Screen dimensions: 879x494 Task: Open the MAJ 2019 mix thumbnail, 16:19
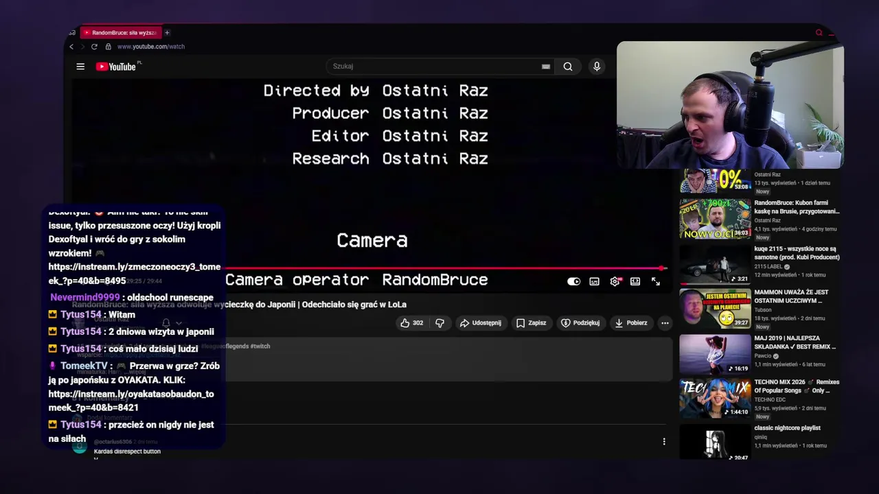point(715,353)
